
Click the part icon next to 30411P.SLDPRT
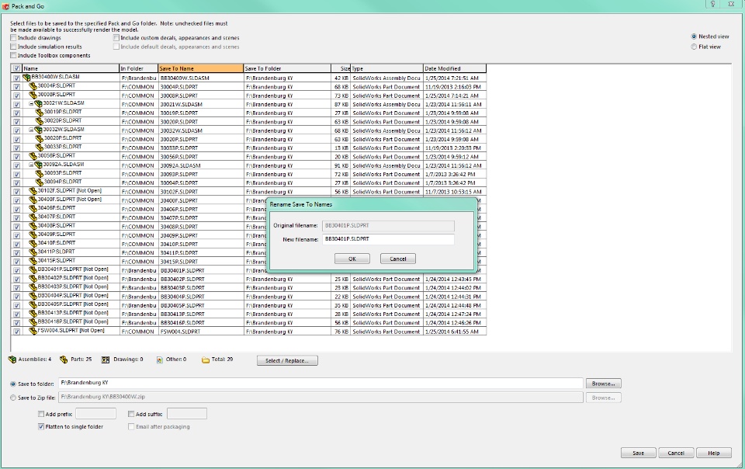point(33,252)
